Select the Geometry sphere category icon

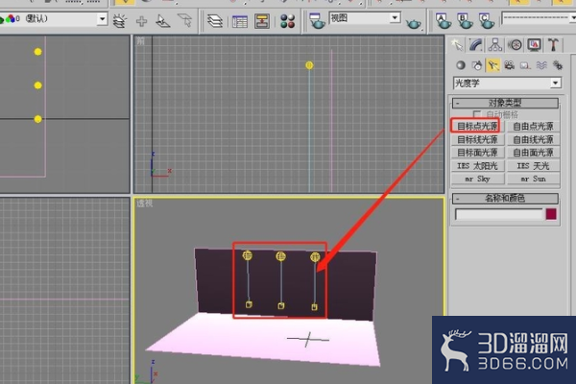461,65
